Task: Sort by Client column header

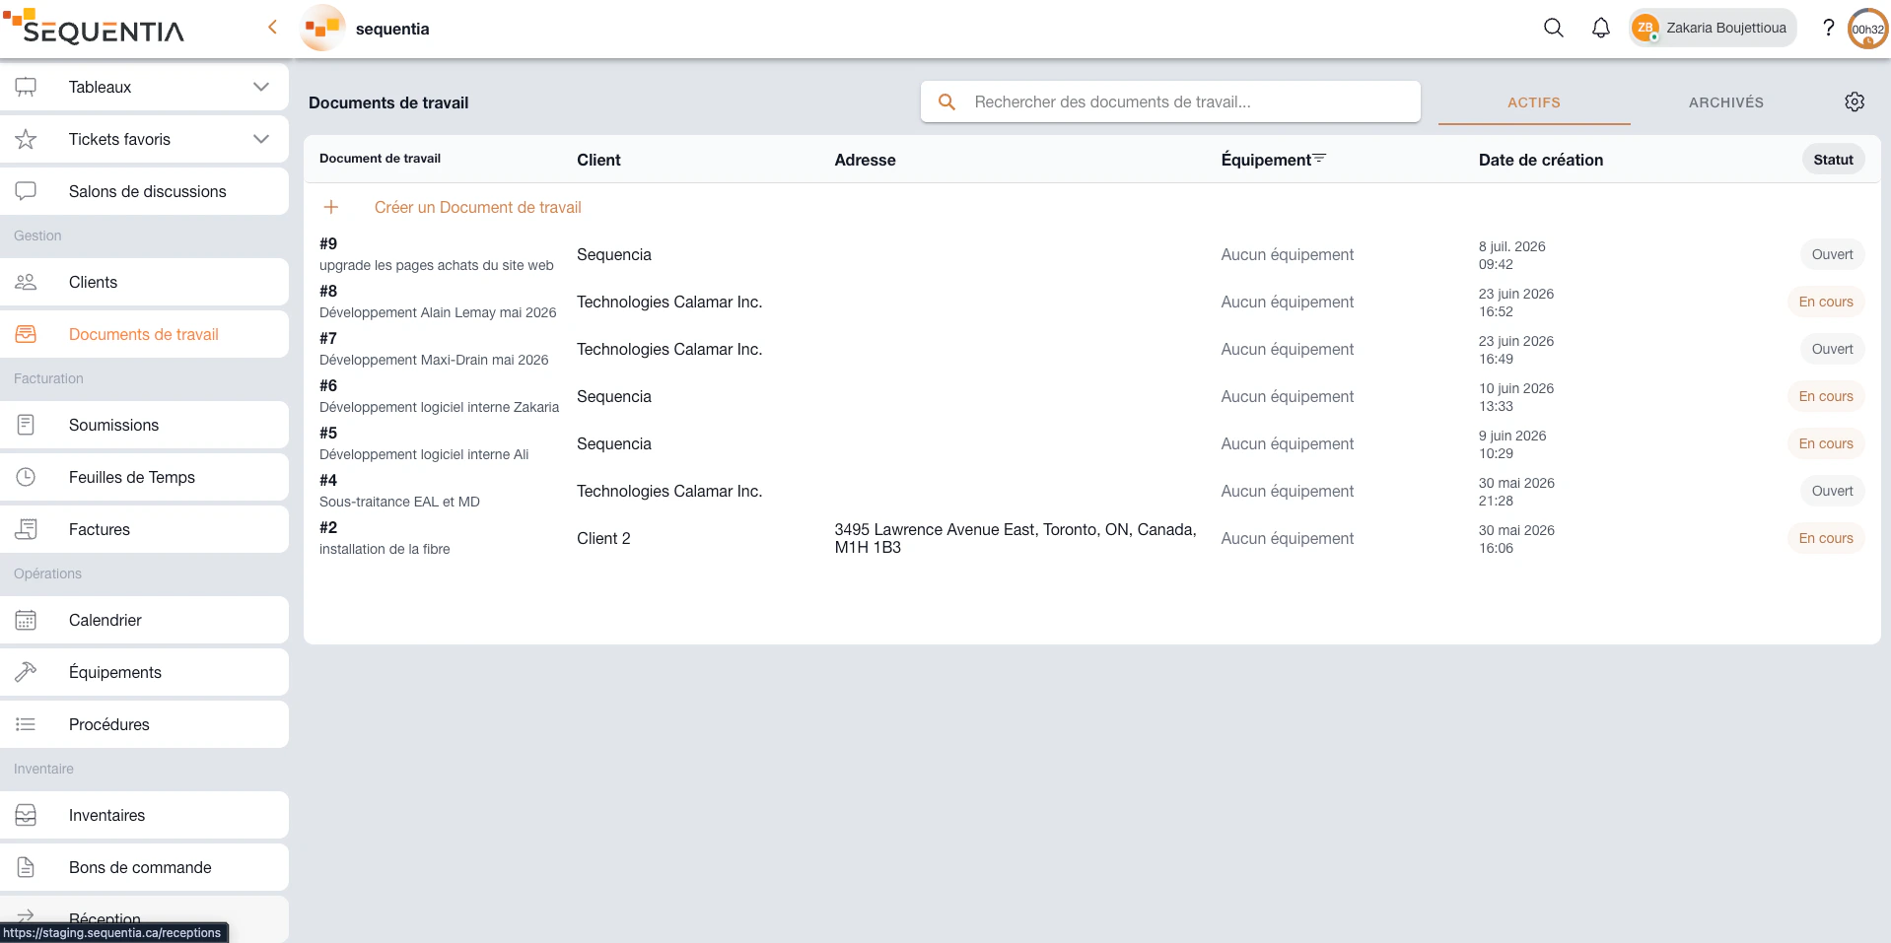Action: tap(598, 160)
